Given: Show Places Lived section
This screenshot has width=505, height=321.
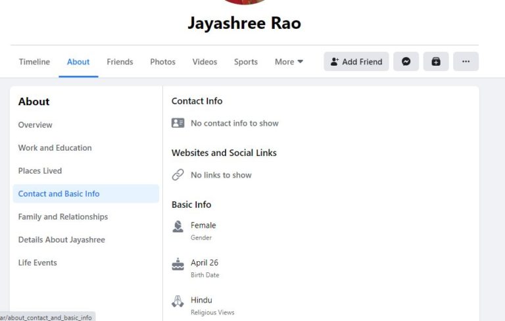Looking at the screenshot, I should [40, 171].
